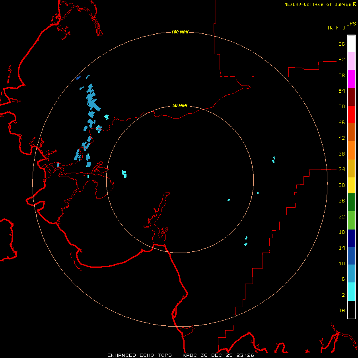
Task: Click the "23:26" timestamp
Action: (244, 355)
